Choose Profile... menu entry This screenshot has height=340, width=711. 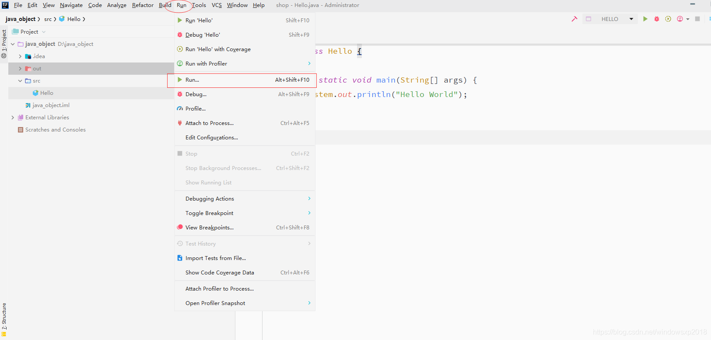click(245, 109)
